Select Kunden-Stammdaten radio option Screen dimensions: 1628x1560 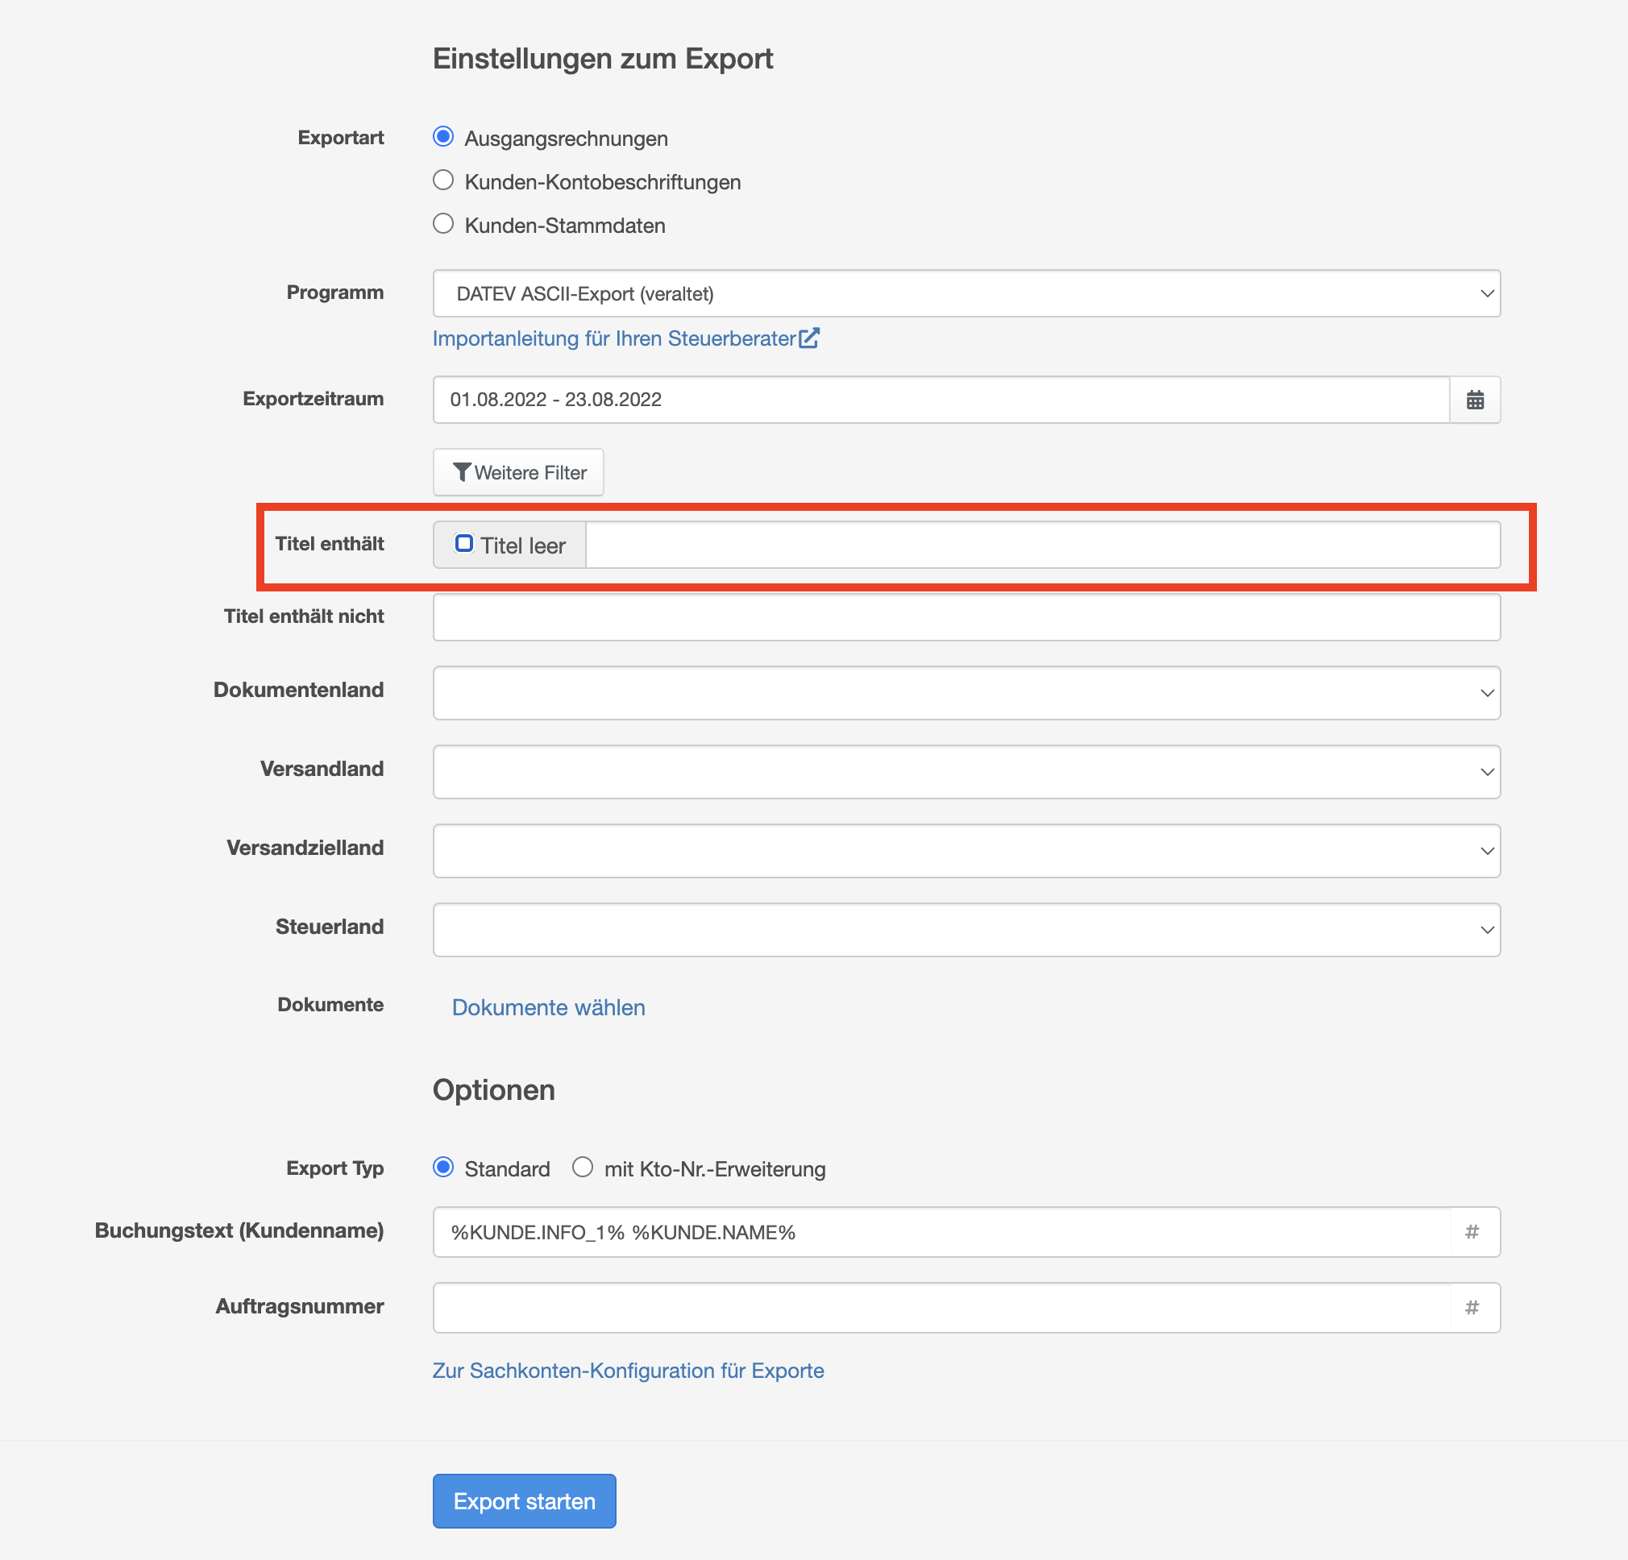click(x=443, y=224)
